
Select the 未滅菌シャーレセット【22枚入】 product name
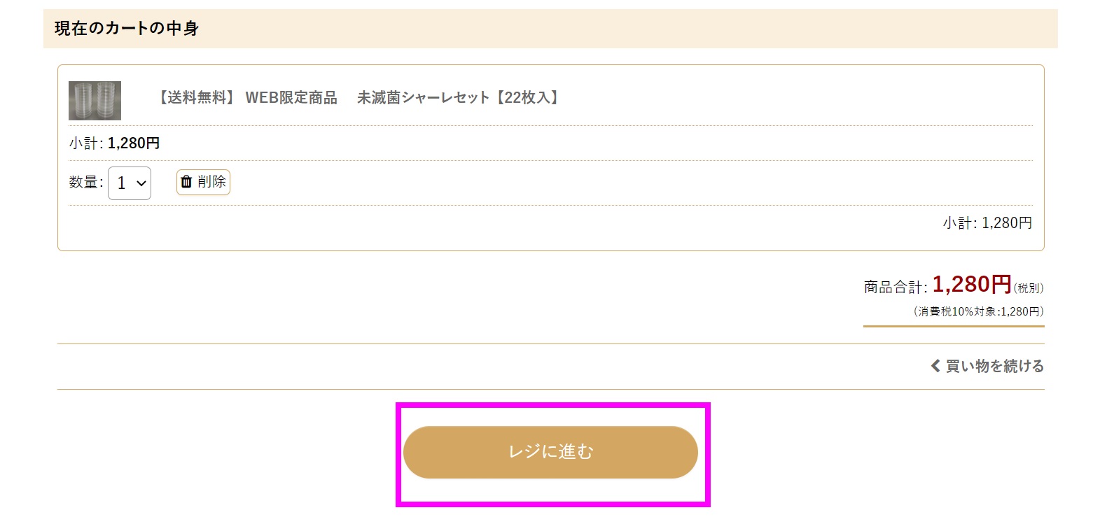[459, 98]
